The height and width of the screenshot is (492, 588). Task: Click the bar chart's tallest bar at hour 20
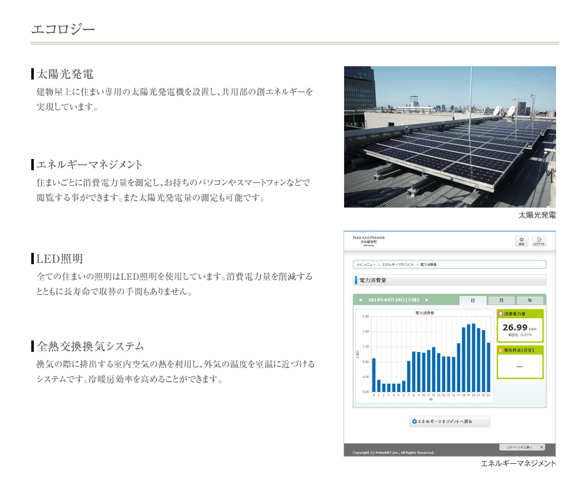coord(474,357)
